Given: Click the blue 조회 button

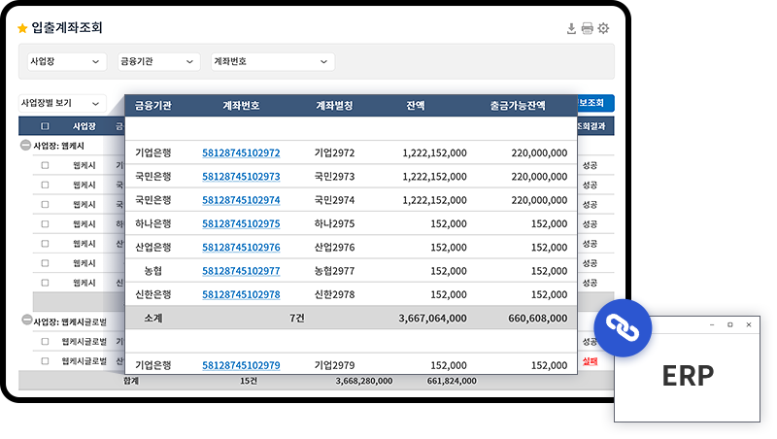Looking at the screenshot, I should click(594, 103).
